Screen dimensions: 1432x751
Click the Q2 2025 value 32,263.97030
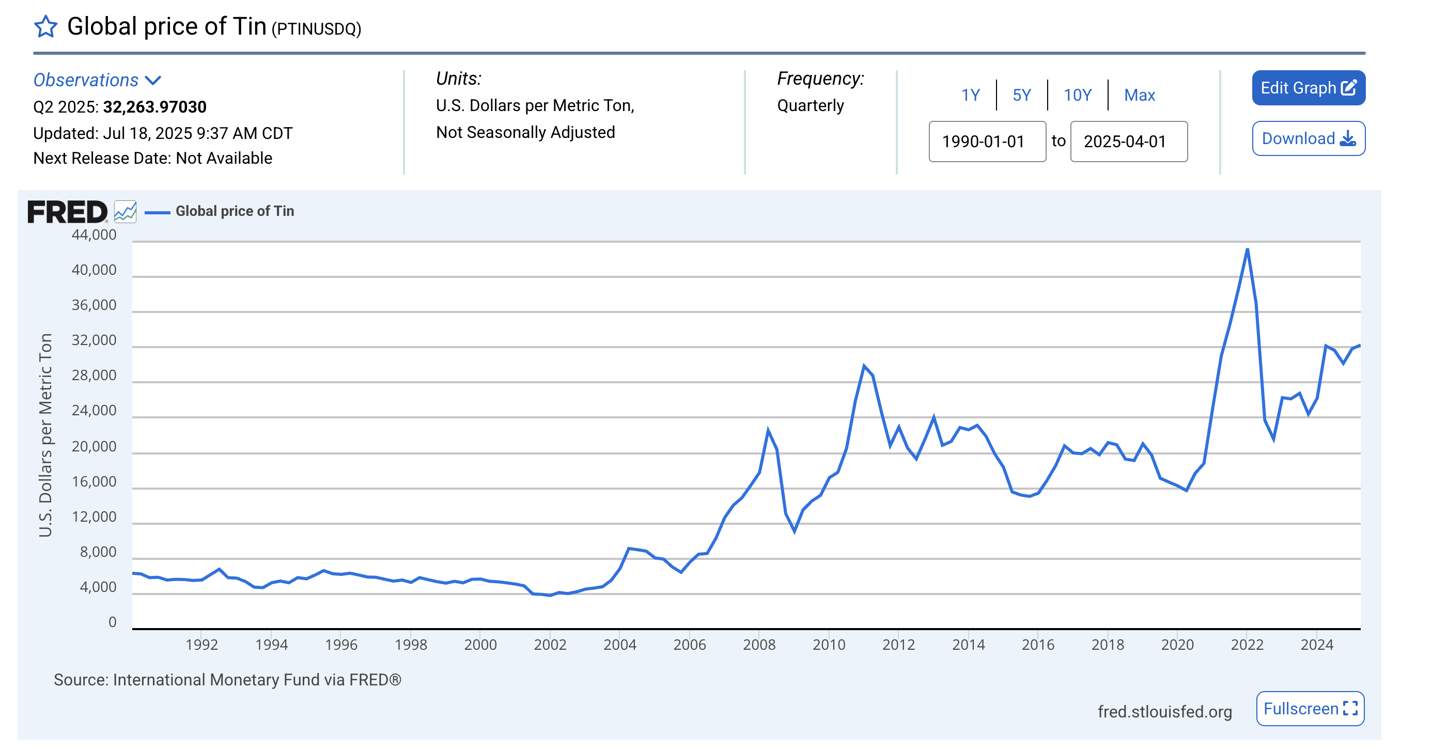click(154, 107)
